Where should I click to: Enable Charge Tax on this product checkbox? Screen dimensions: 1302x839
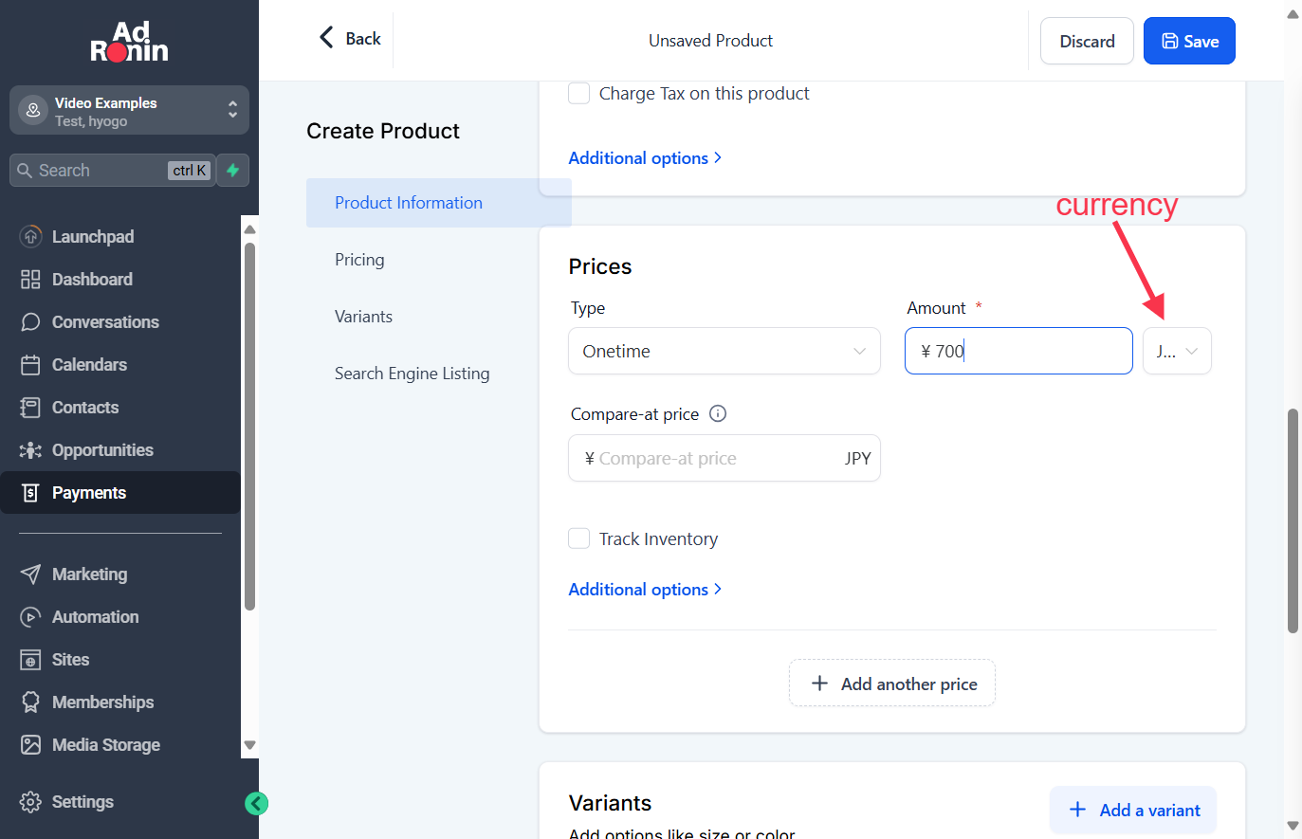[578, 93]
